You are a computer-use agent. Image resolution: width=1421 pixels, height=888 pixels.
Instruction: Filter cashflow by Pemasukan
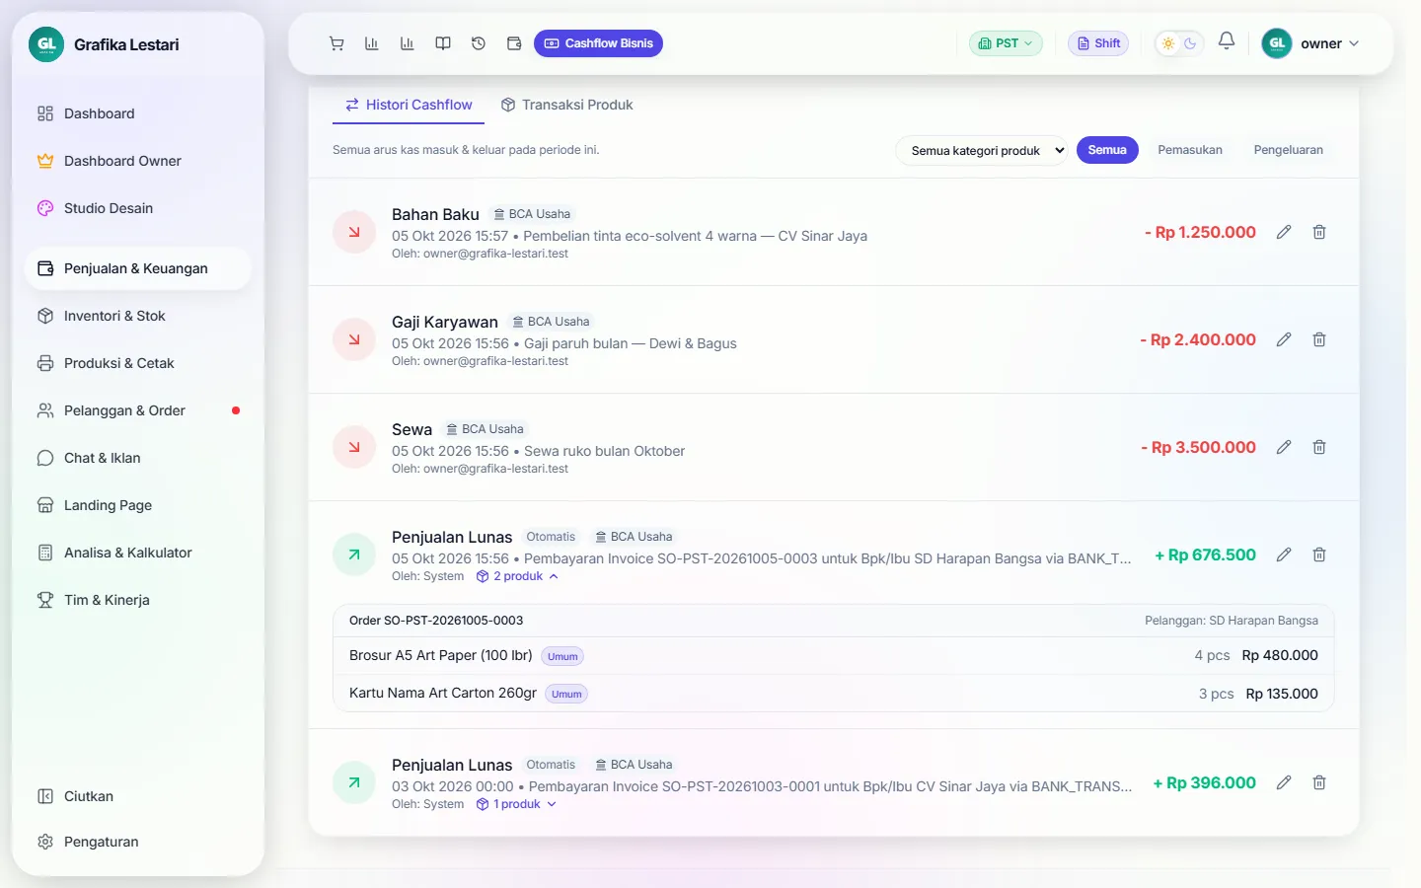1190,150
